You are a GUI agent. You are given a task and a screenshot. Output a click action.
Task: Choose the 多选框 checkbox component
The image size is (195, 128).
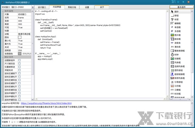pos(176,31)
